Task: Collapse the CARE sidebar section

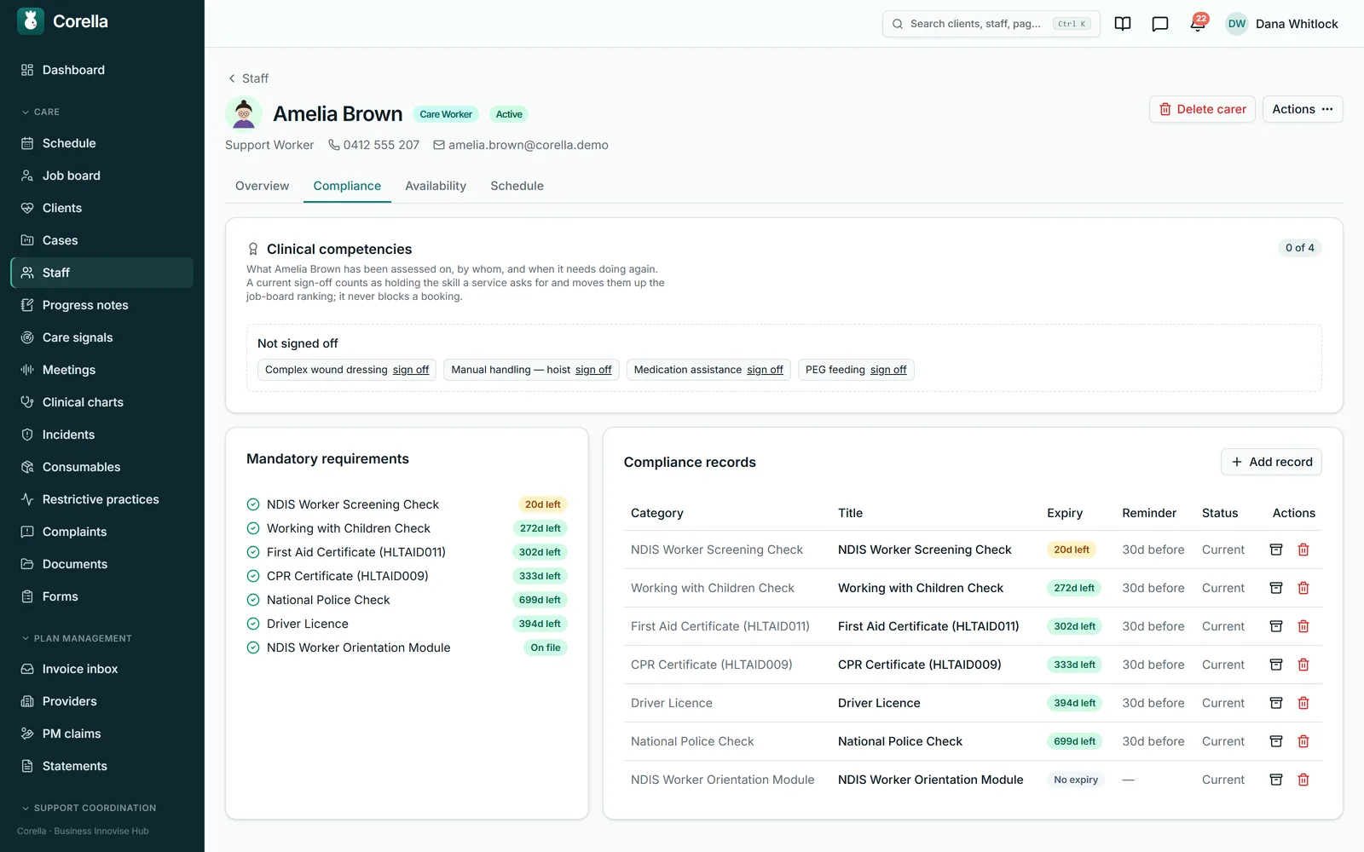Action: tap(41, 112)
